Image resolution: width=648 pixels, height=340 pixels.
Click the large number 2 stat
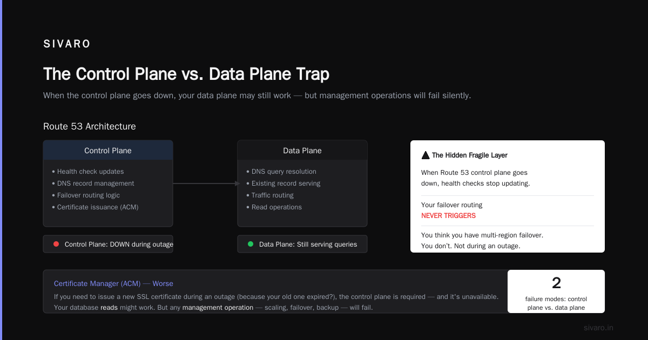click(556, 283)
